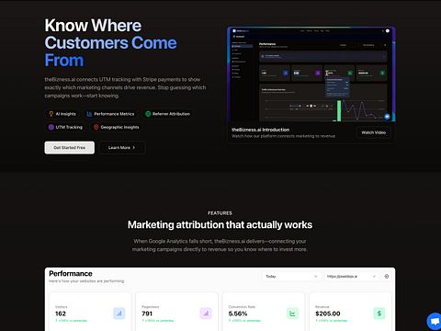The image size is (441, 331).
Task: Click the Watch Video button
Action: pyautogui.click(x=374, y=132)
